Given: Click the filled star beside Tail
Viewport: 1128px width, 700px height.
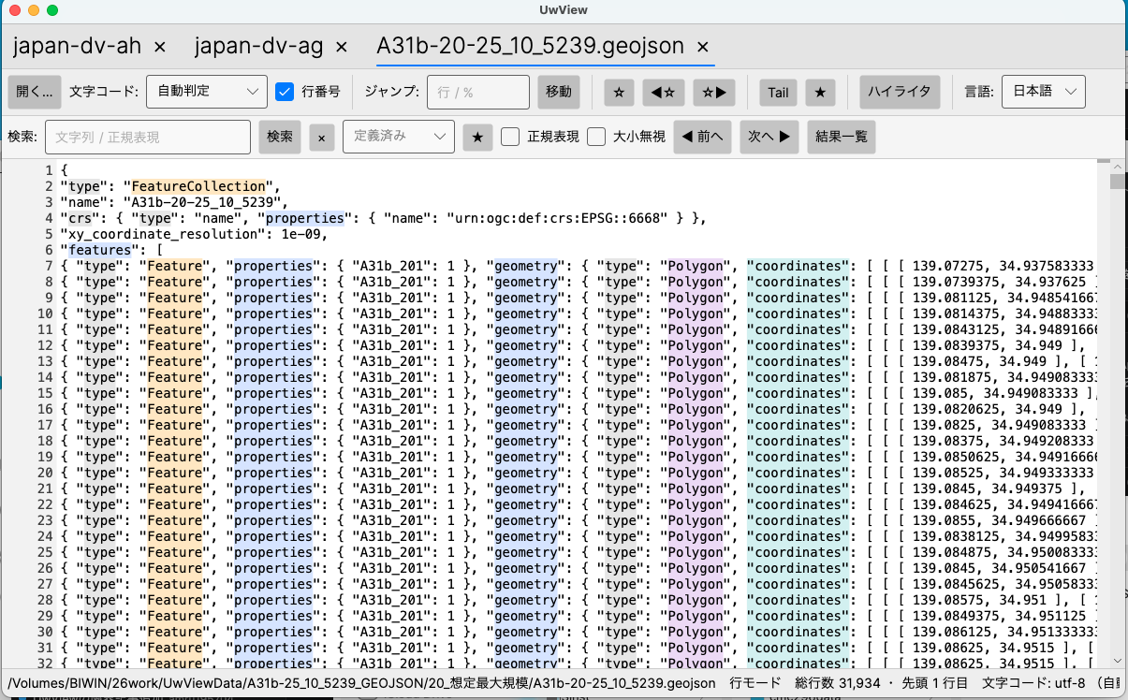Looking at the screenshot, I should (x=820, y=92).
